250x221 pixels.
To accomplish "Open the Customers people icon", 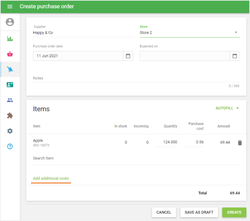I will coord(10,100).
